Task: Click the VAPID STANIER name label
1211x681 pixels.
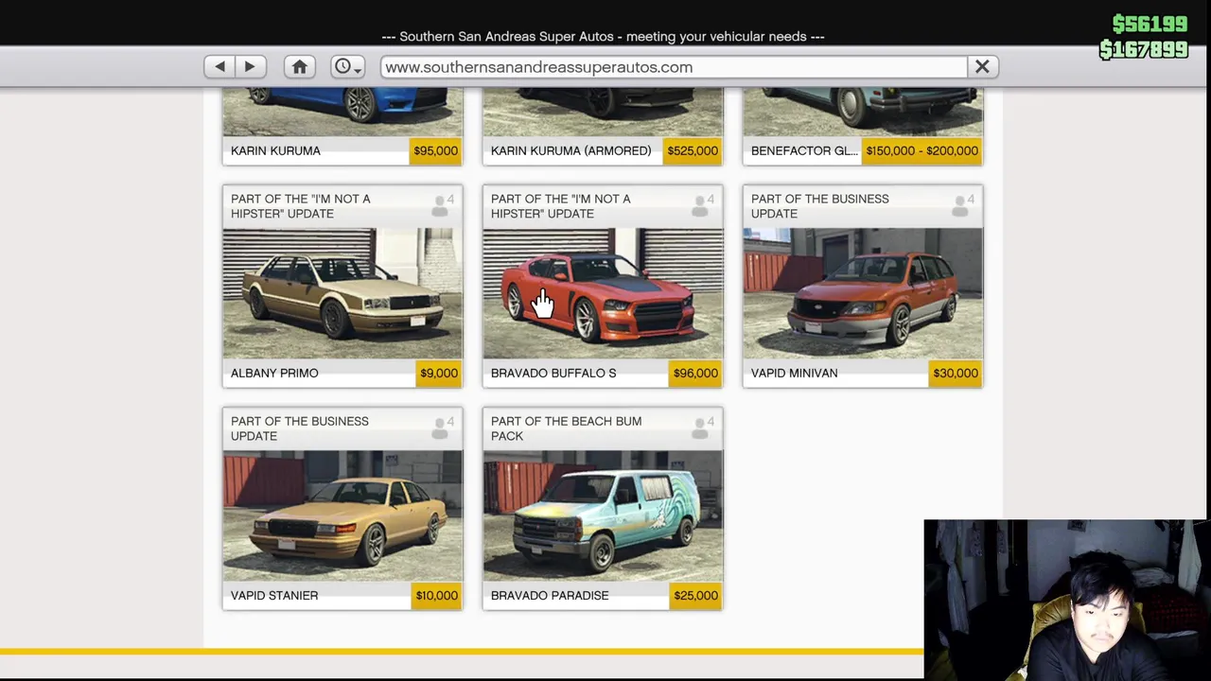Action: click(273, 595)
